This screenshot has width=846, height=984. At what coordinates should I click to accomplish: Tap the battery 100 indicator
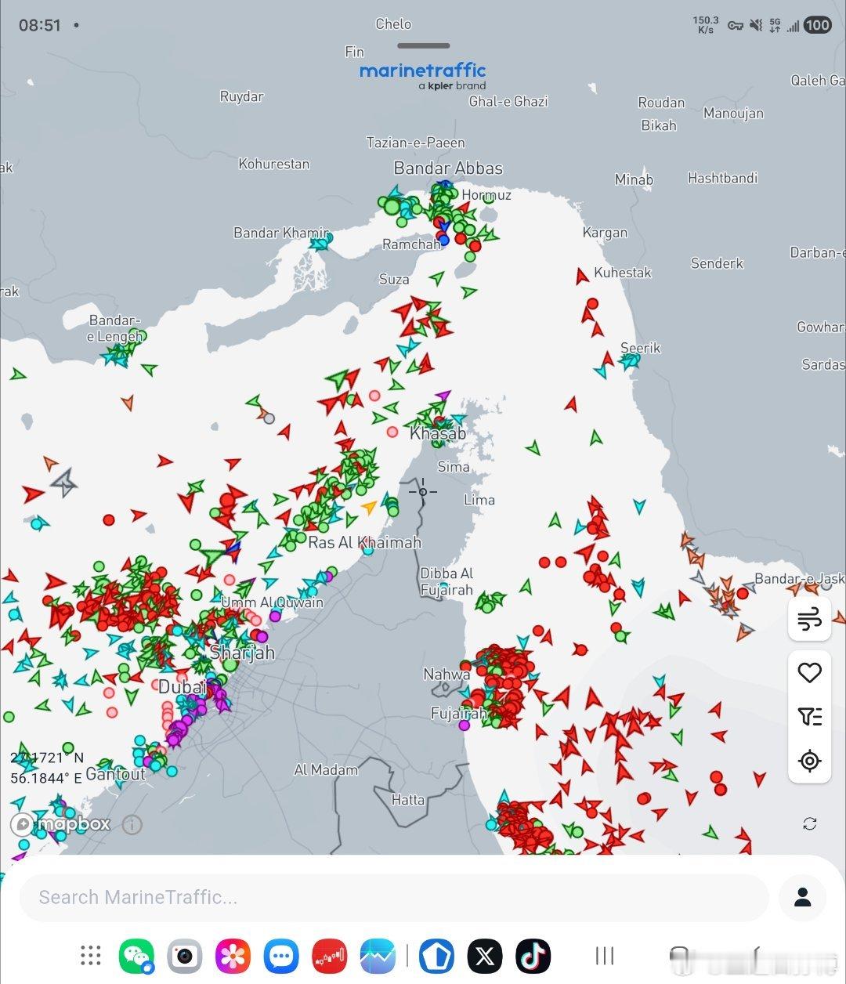817,25
